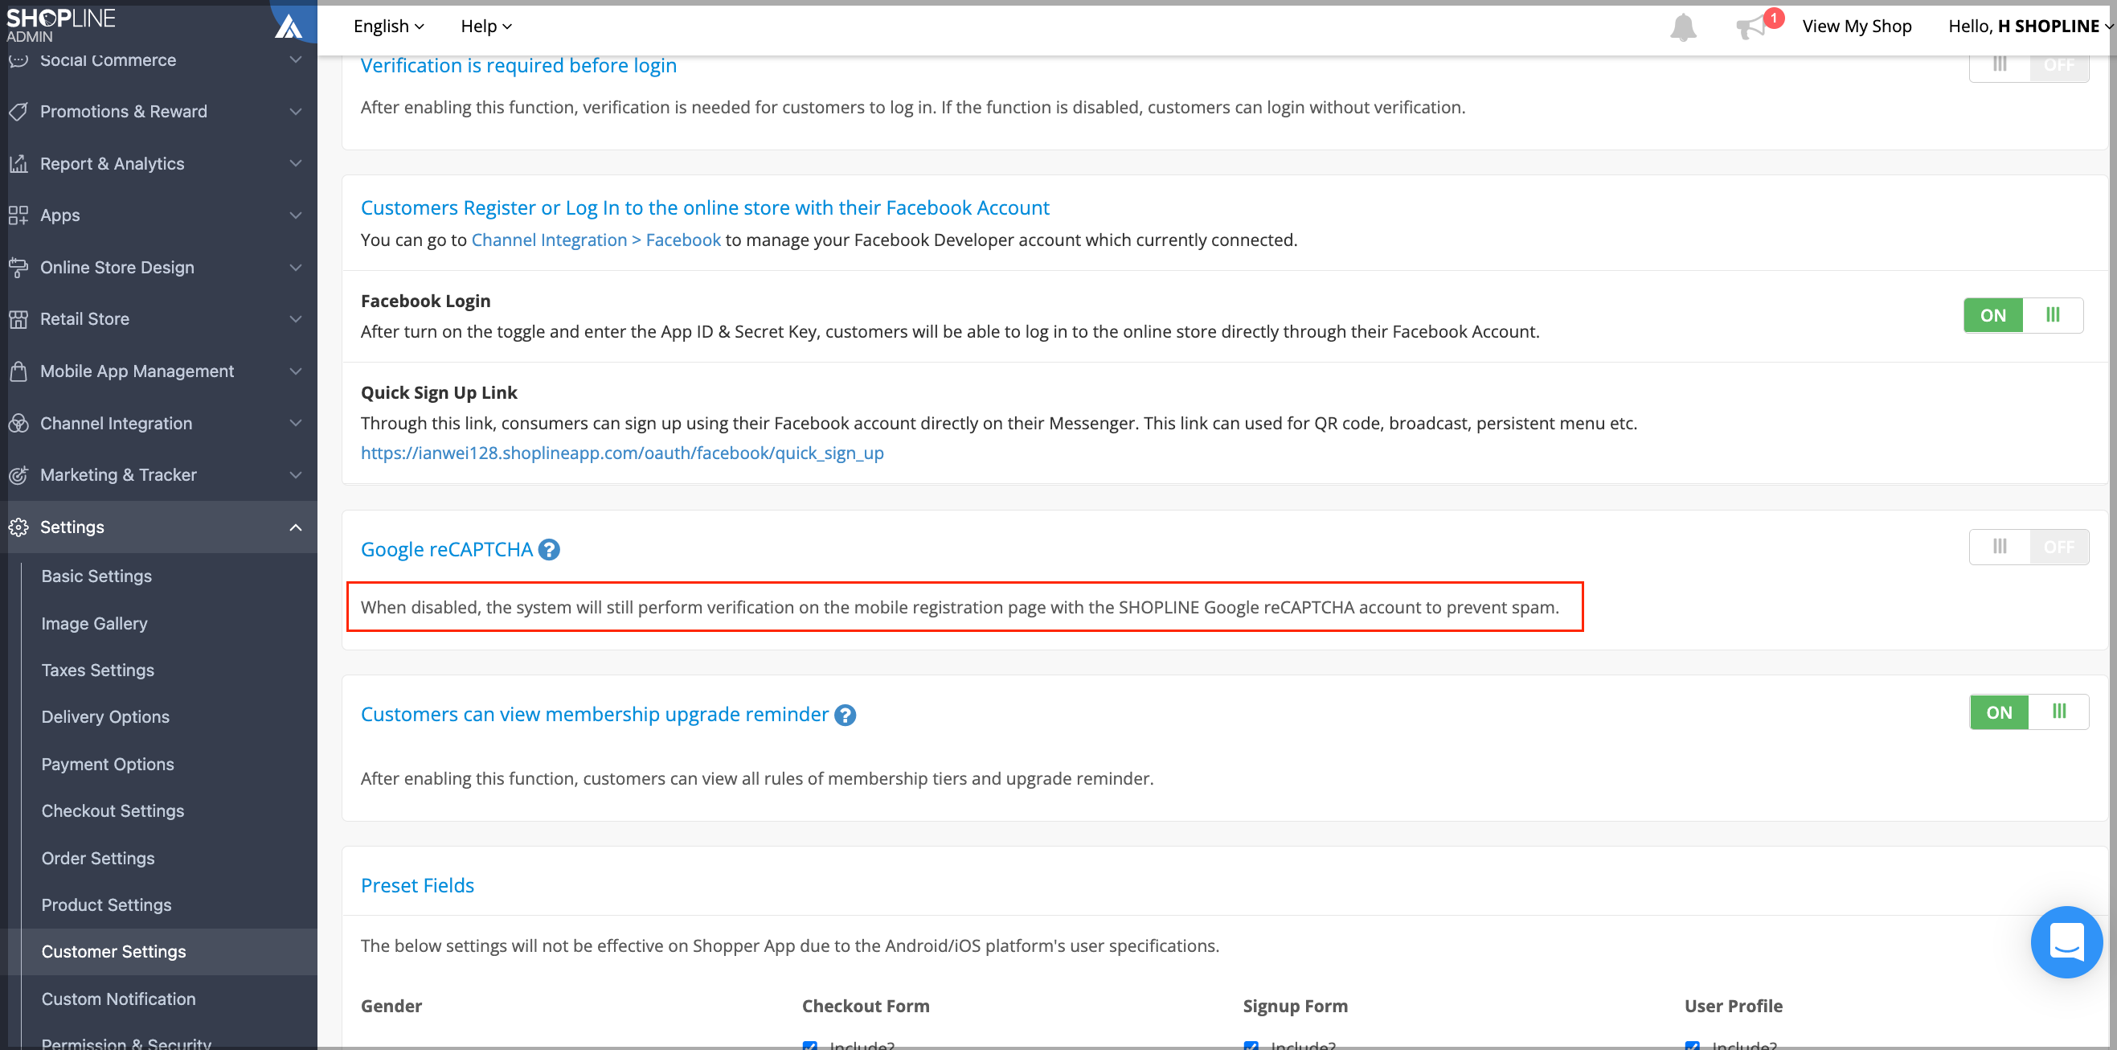Screen dimensions: 2117x1050
Task: Open Delivery Options
Action: tap(105, 717)
